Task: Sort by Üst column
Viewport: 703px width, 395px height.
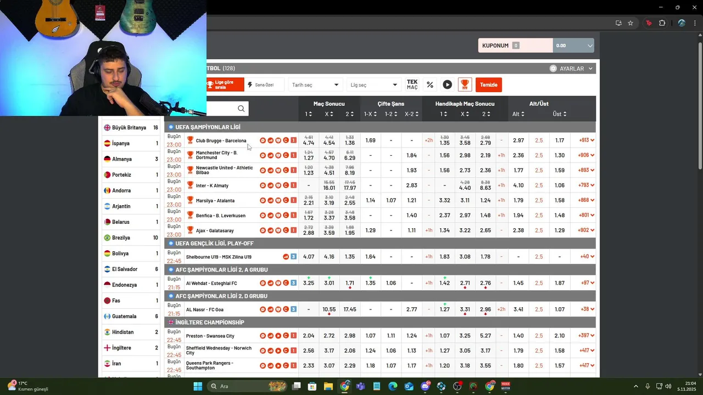Action: coord(559,114)
